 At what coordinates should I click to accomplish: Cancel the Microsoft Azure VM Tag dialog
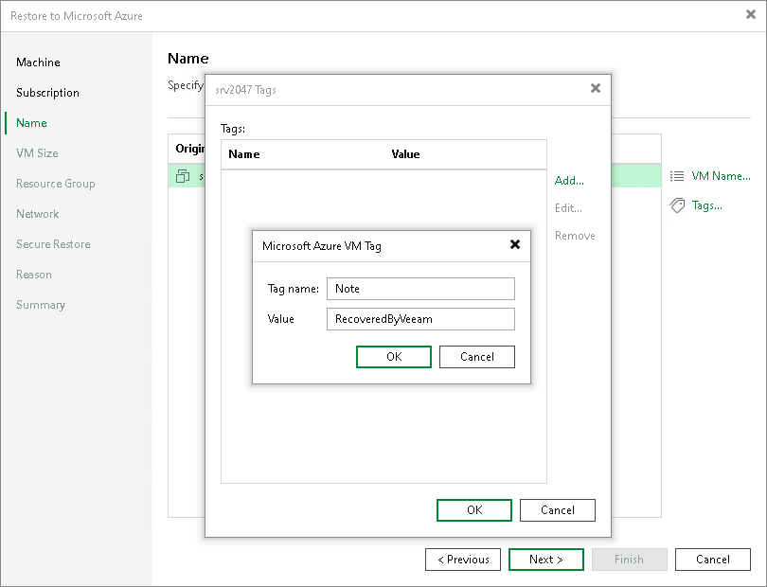click(476, 356)
